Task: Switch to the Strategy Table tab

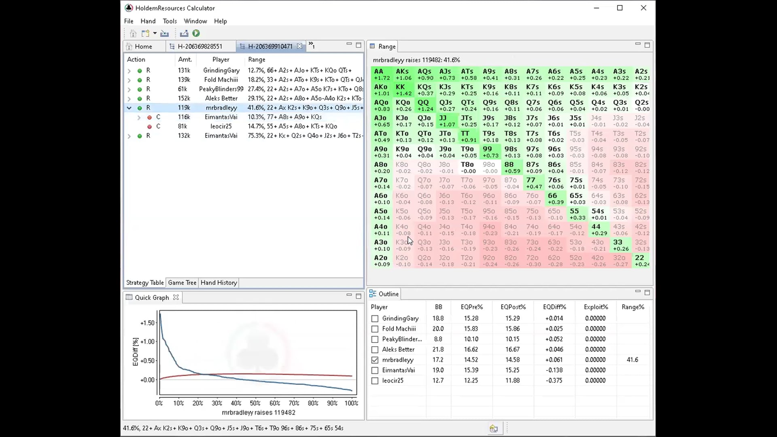Action: [145, 283]
